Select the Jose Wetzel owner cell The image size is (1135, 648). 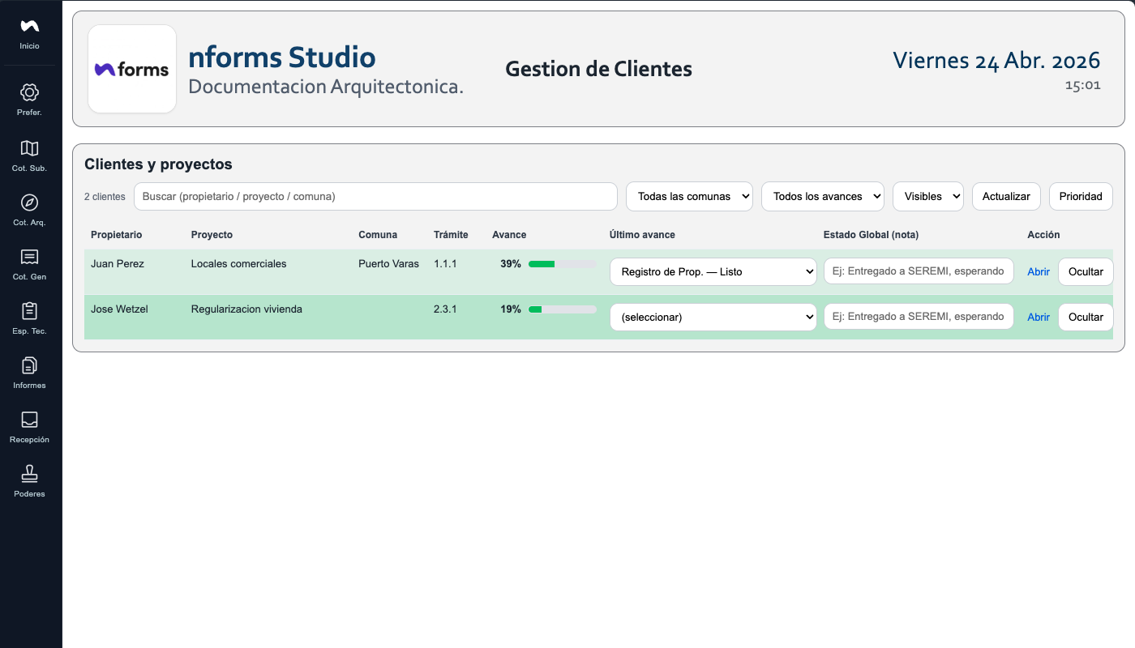(x=119, y=309)
